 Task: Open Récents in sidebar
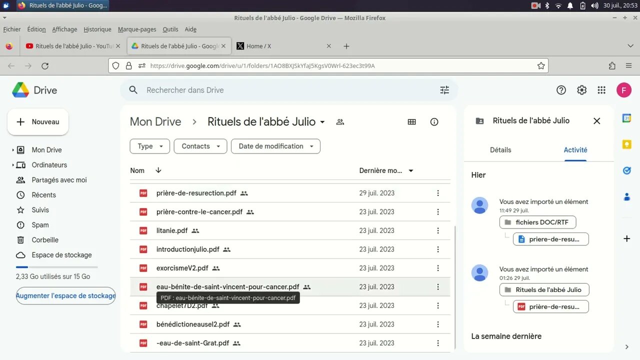point(44,195)
